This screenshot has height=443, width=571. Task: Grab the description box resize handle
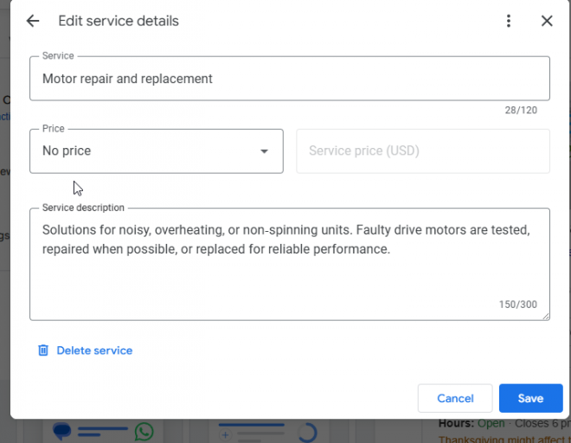[x=546, y=316]
